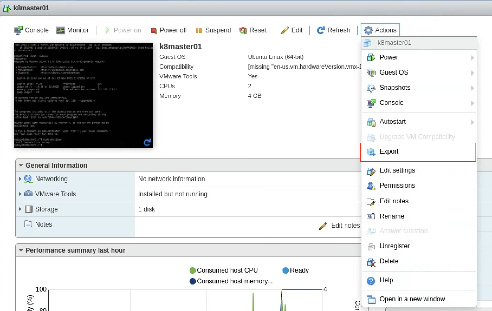The width and height of the screenshot is (492, 311).
Task: Select Open in a new window
Action: point(419,299)
